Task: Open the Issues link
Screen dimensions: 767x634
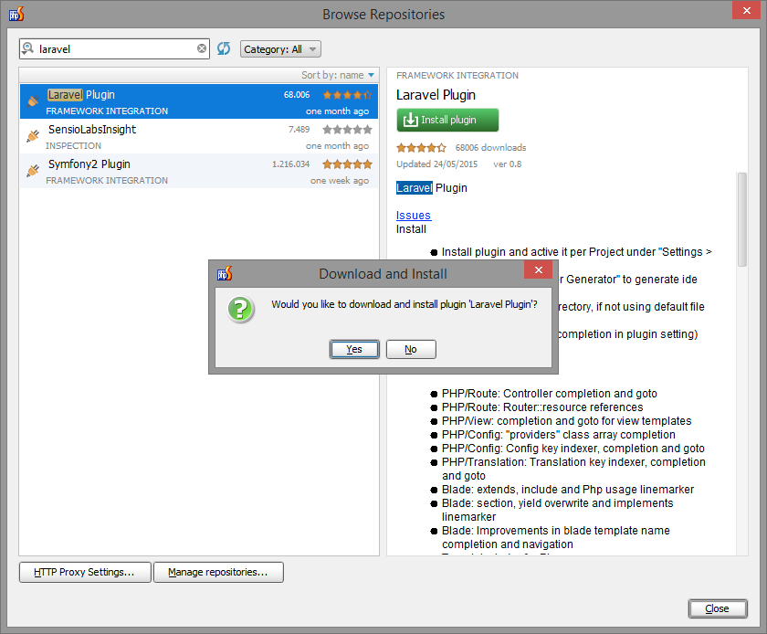Action: 414,216
